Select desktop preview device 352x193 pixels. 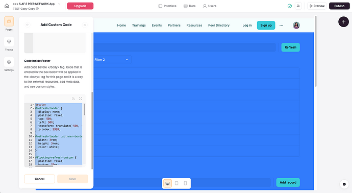pyautogui.click(x=167, y=183)
